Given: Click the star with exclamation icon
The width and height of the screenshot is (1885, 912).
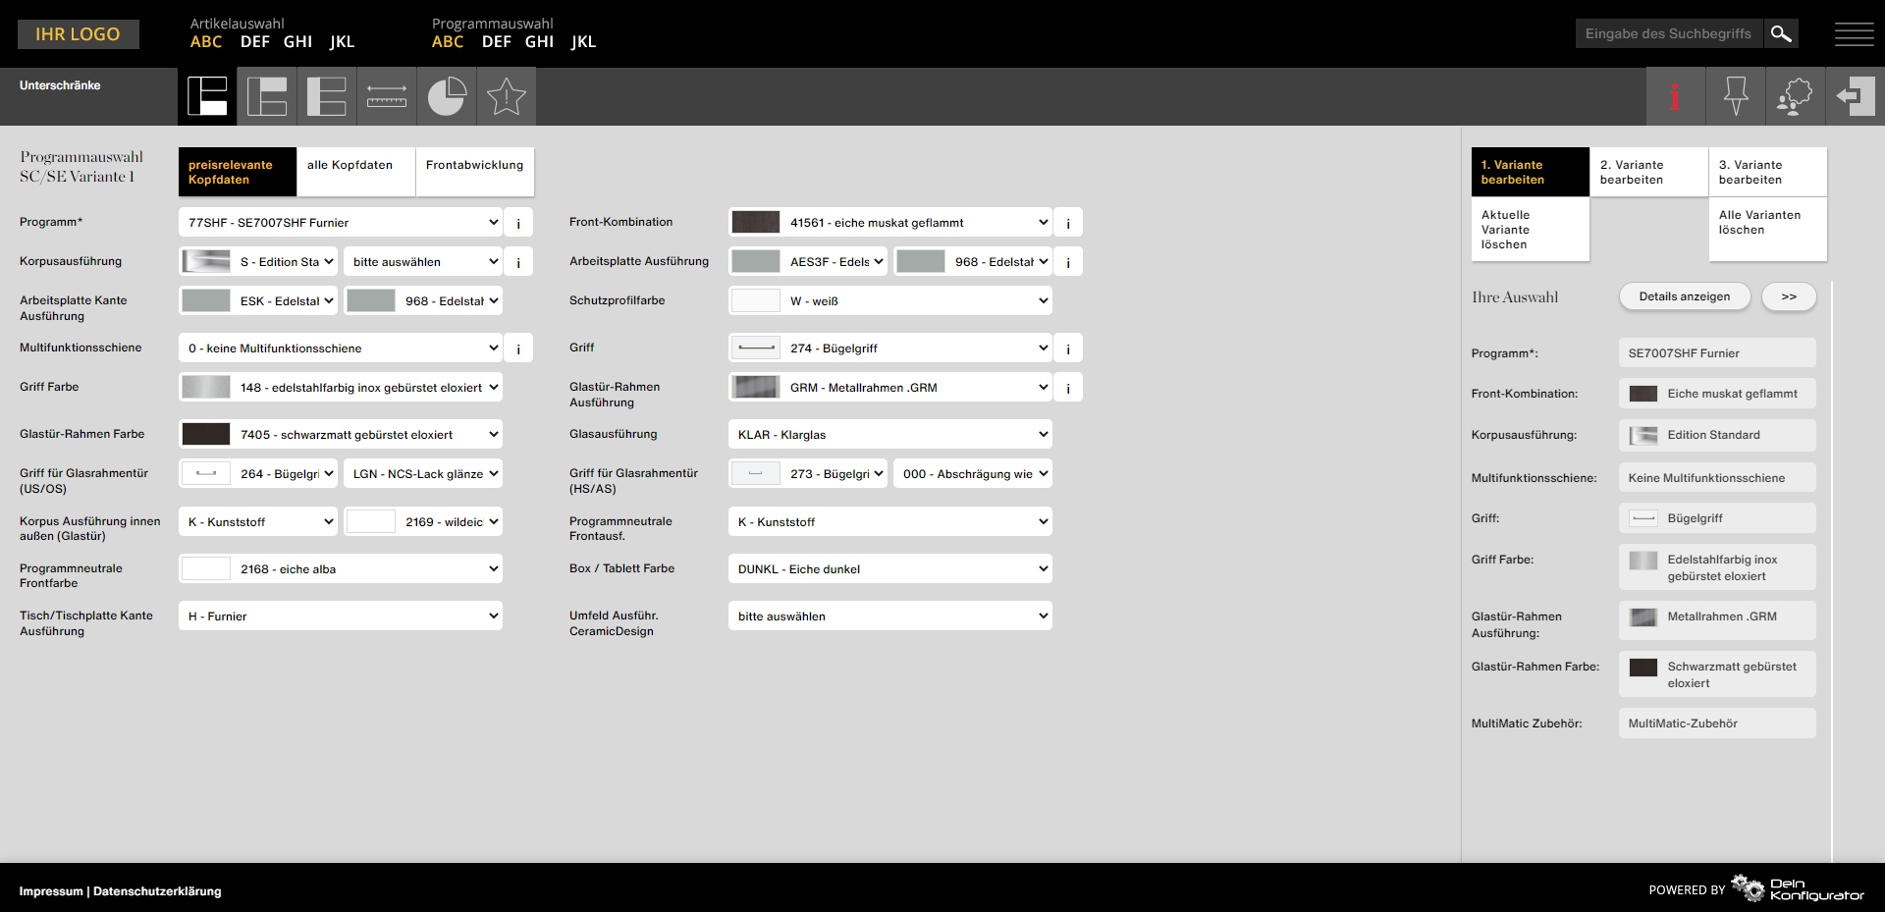Looking at the screenshot, I should tap(507, 96).
